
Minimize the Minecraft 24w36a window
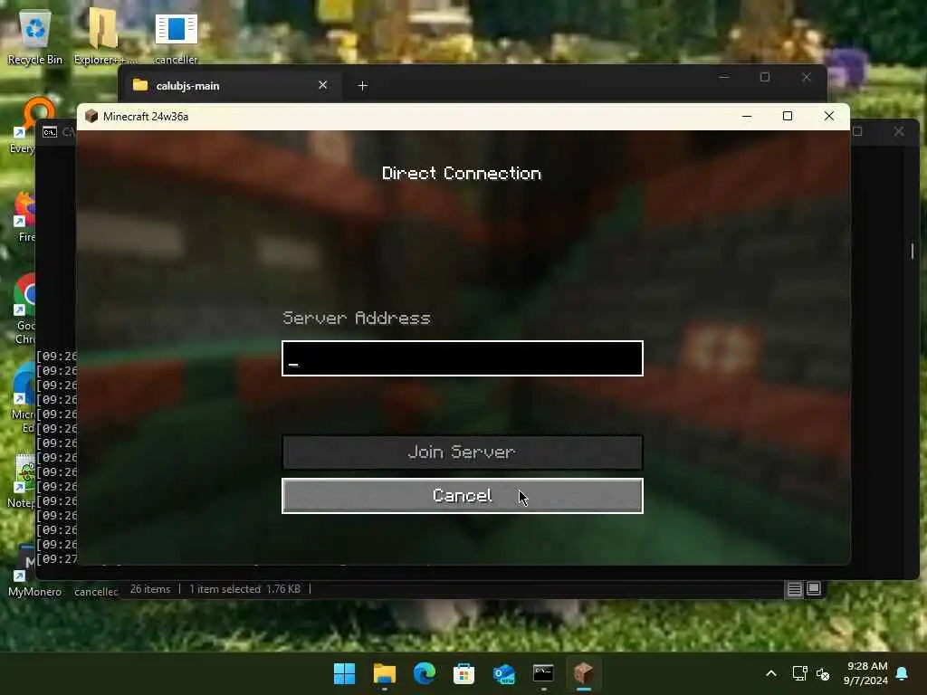747,117
